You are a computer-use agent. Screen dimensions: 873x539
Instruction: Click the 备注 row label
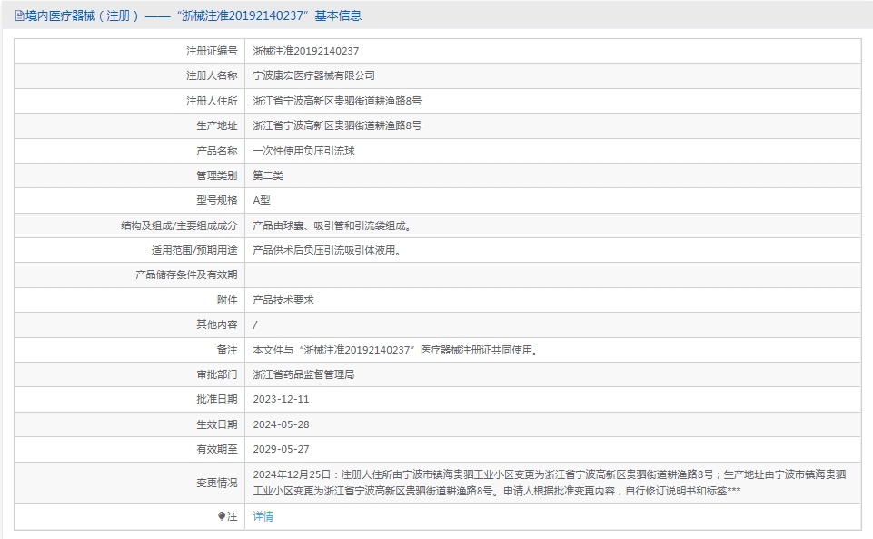click(x=227, y=350)
